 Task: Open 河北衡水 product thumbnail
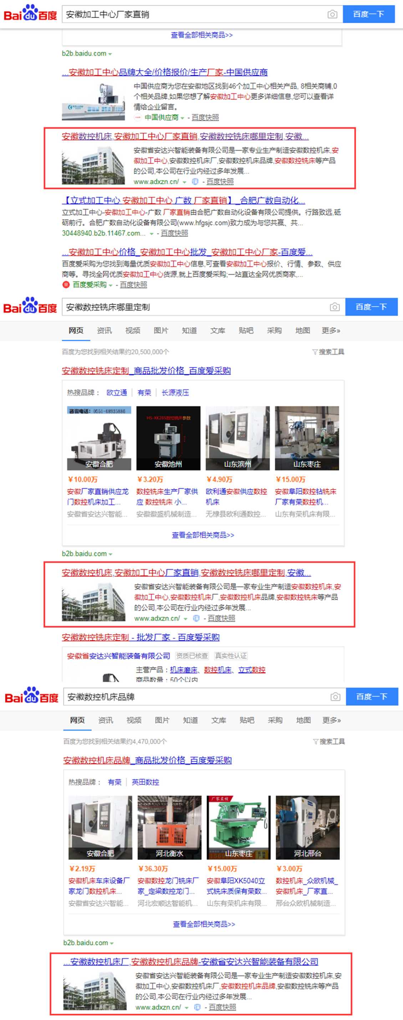coord(169,827)
